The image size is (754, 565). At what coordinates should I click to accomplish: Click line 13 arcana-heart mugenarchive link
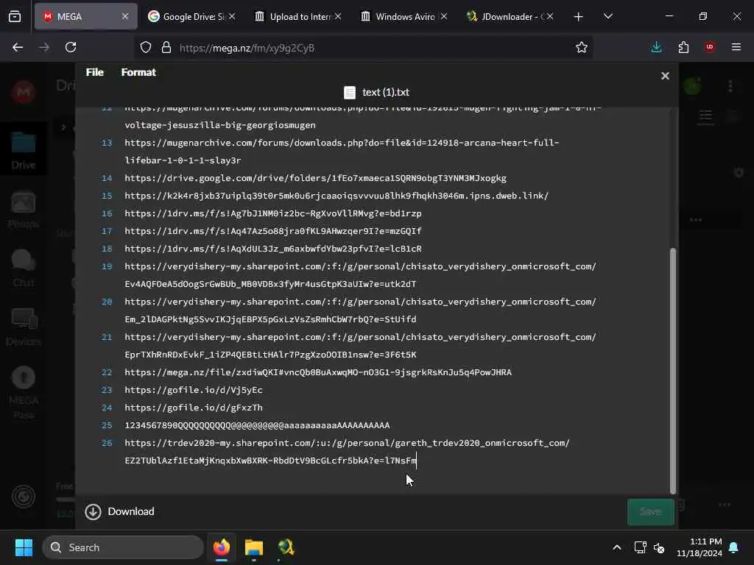(x=342, y=152)
